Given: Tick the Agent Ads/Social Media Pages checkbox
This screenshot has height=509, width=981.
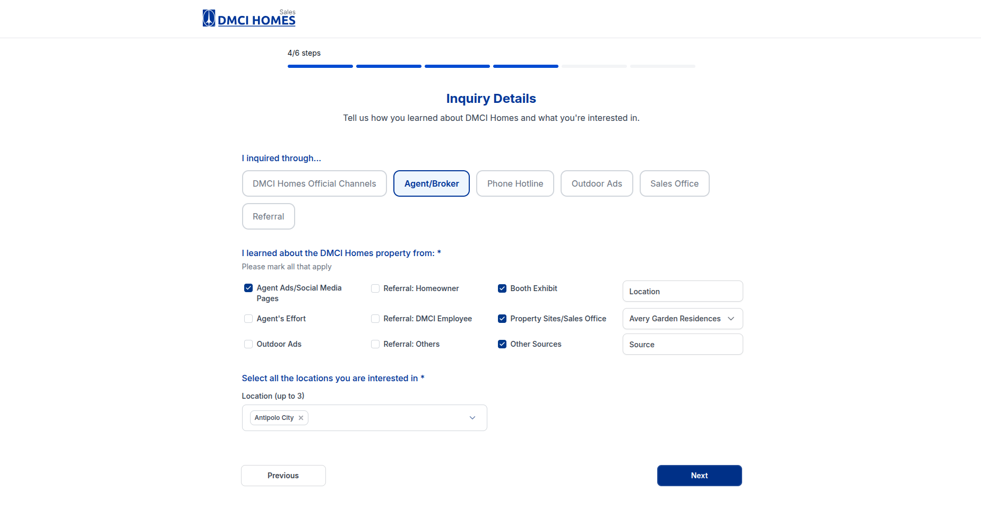Looking at the screenshot, I should point(248,288).
